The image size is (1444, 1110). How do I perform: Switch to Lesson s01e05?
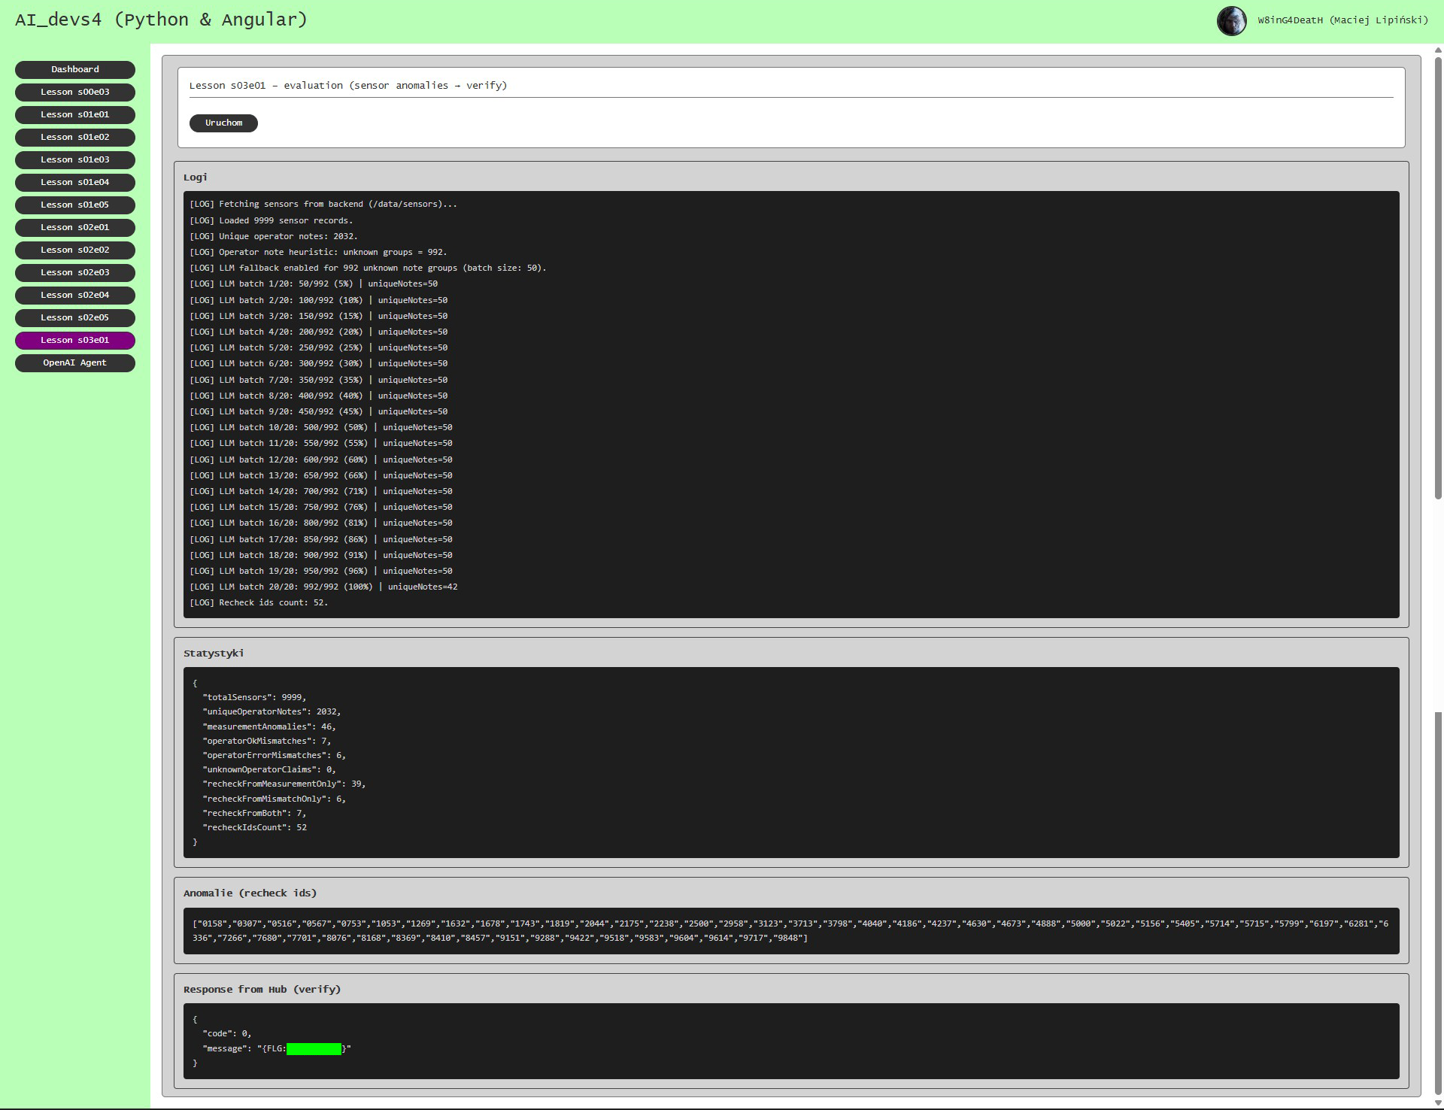75,205
